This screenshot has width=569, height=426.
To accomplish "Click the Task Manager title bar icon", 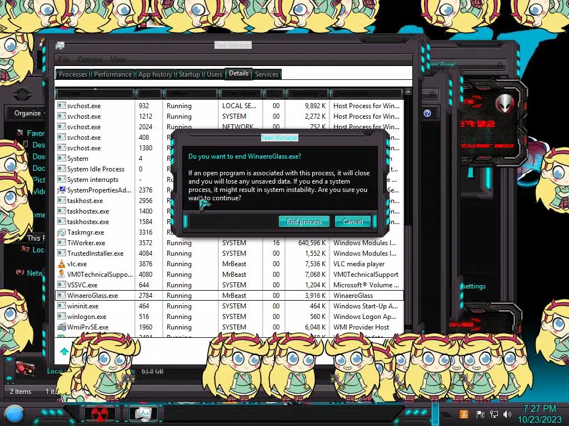I will (60, 45).
